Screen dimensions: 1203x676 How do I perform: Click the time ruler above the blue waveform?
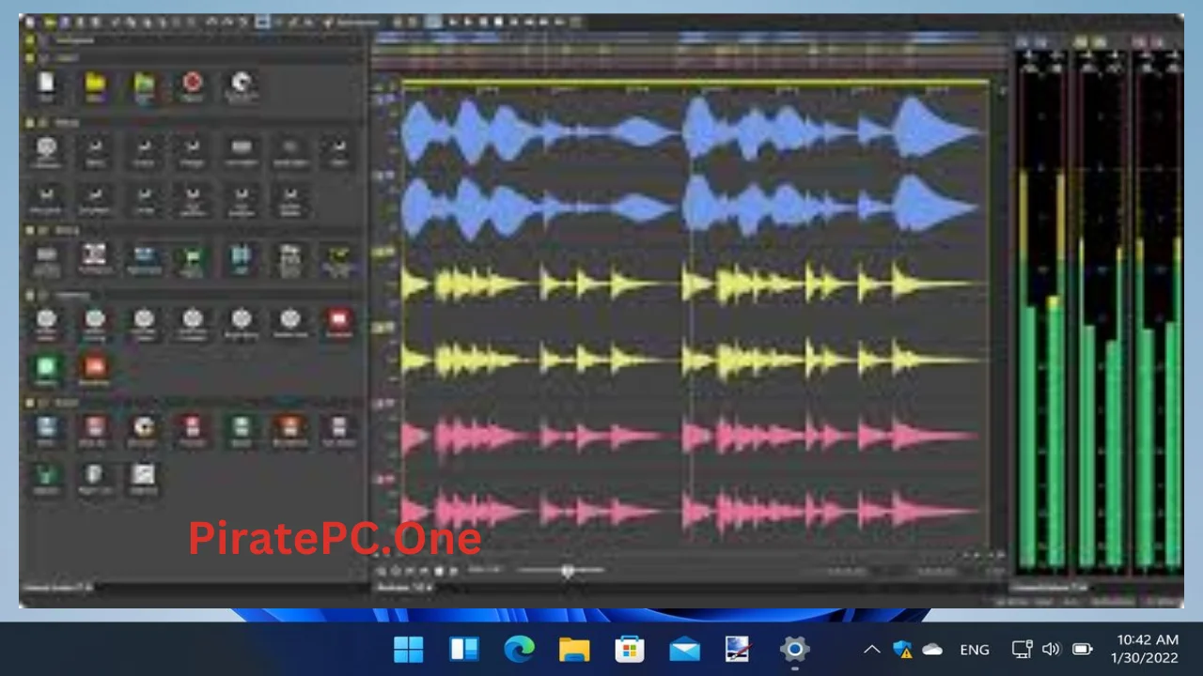coord(695,88)
